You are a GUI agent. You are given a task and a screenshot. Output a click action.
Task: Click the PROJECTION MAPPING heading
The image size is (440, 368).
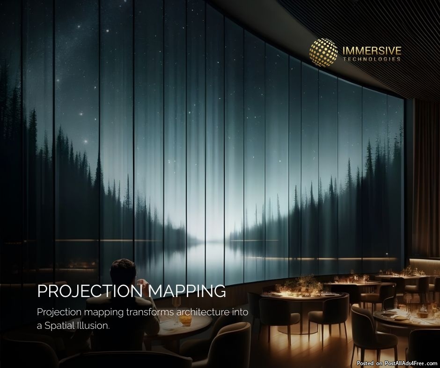pos(131,291)
